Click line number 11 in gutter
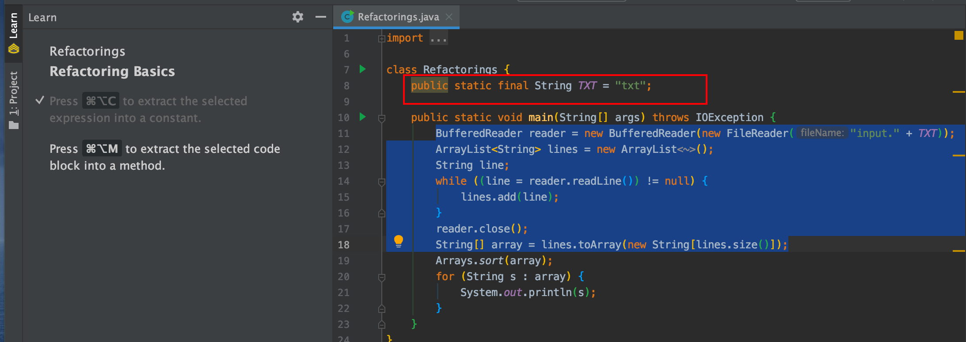966x342 pixels. (x=344, y=133)
